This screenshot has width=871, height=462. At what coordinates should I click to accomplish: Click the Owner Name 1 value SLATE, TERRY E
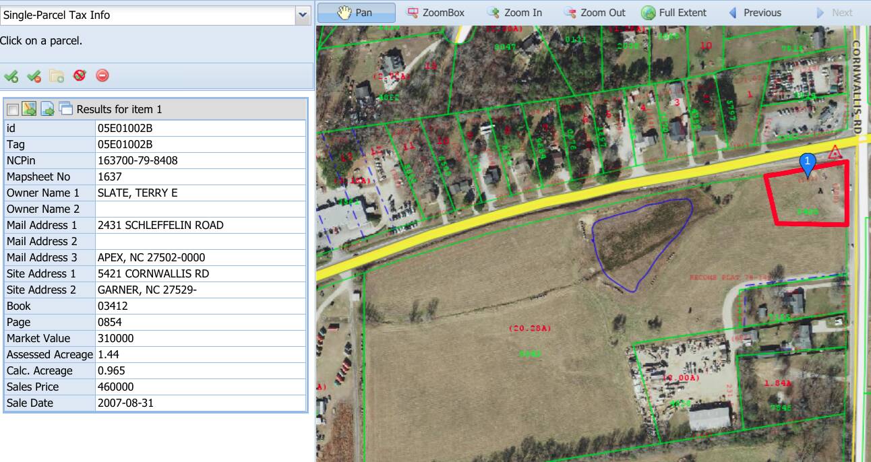(x=138, y=193)
